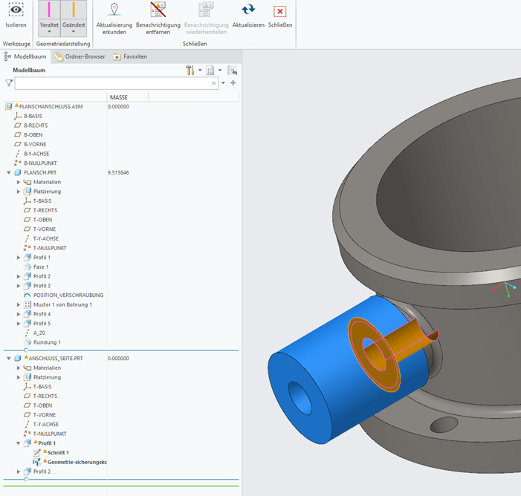Expand Materialien under FLANSCH.PRT
This screenshot has width=521, height=496.
click(x=19, y=182)
